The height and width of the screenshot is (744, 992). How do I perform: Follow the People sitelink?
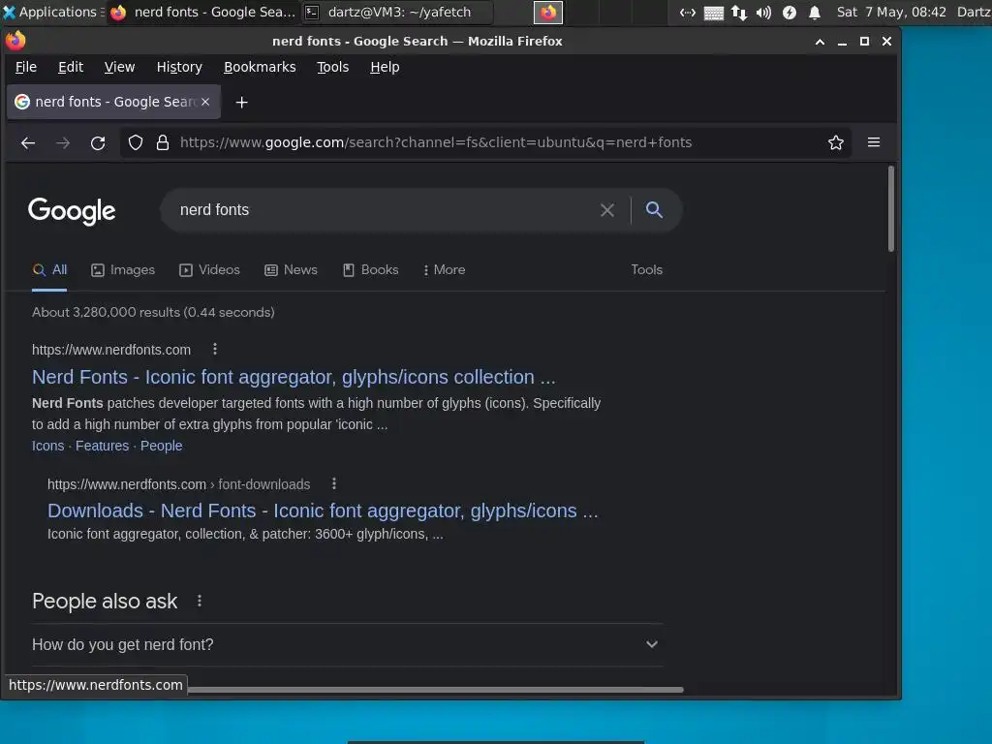tap(162, 446)
